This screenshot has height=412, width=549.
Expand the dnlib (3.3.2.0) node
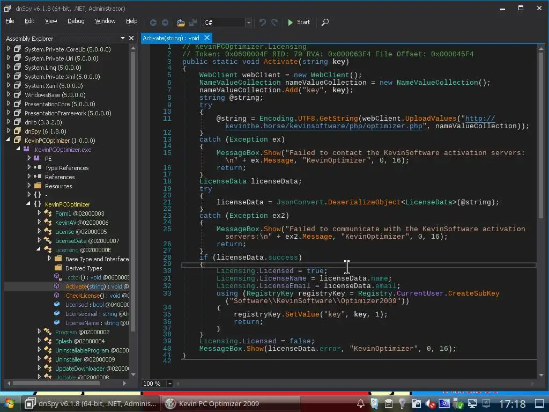coord(9,122)
